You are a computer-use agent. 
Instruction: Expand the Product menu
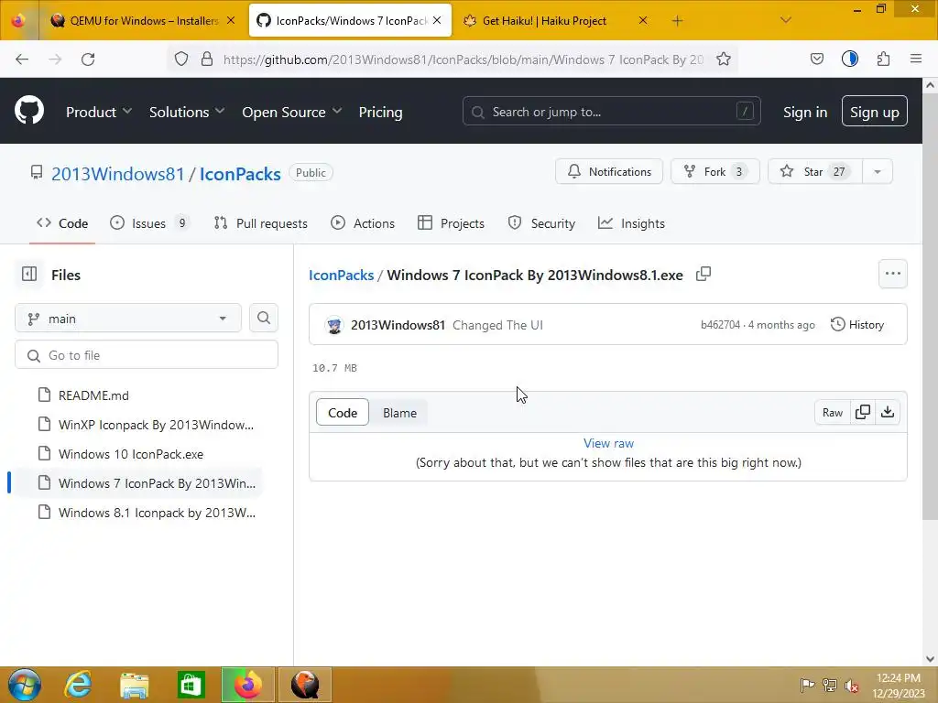coord(99,112)
